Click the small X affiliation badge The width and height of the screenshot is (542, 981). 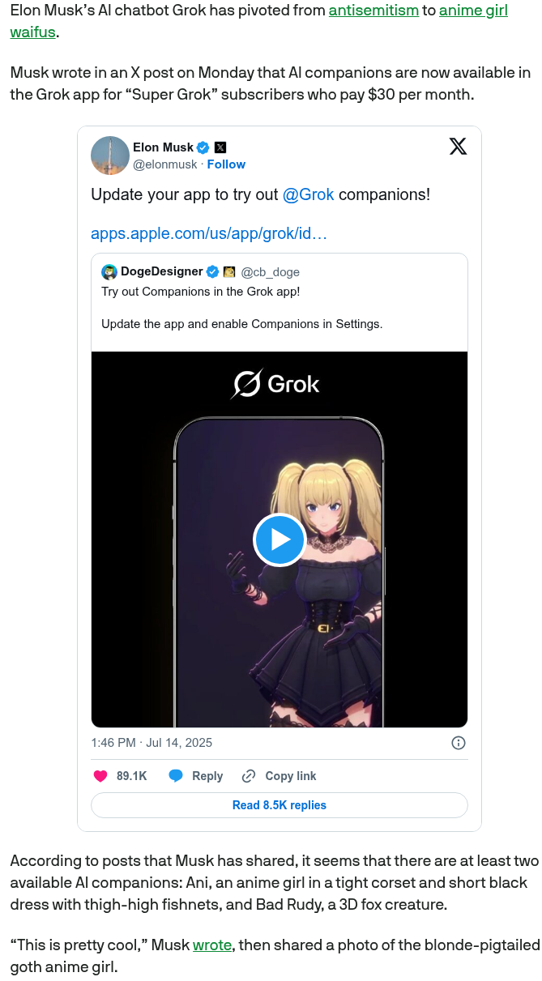coord(220,147)
